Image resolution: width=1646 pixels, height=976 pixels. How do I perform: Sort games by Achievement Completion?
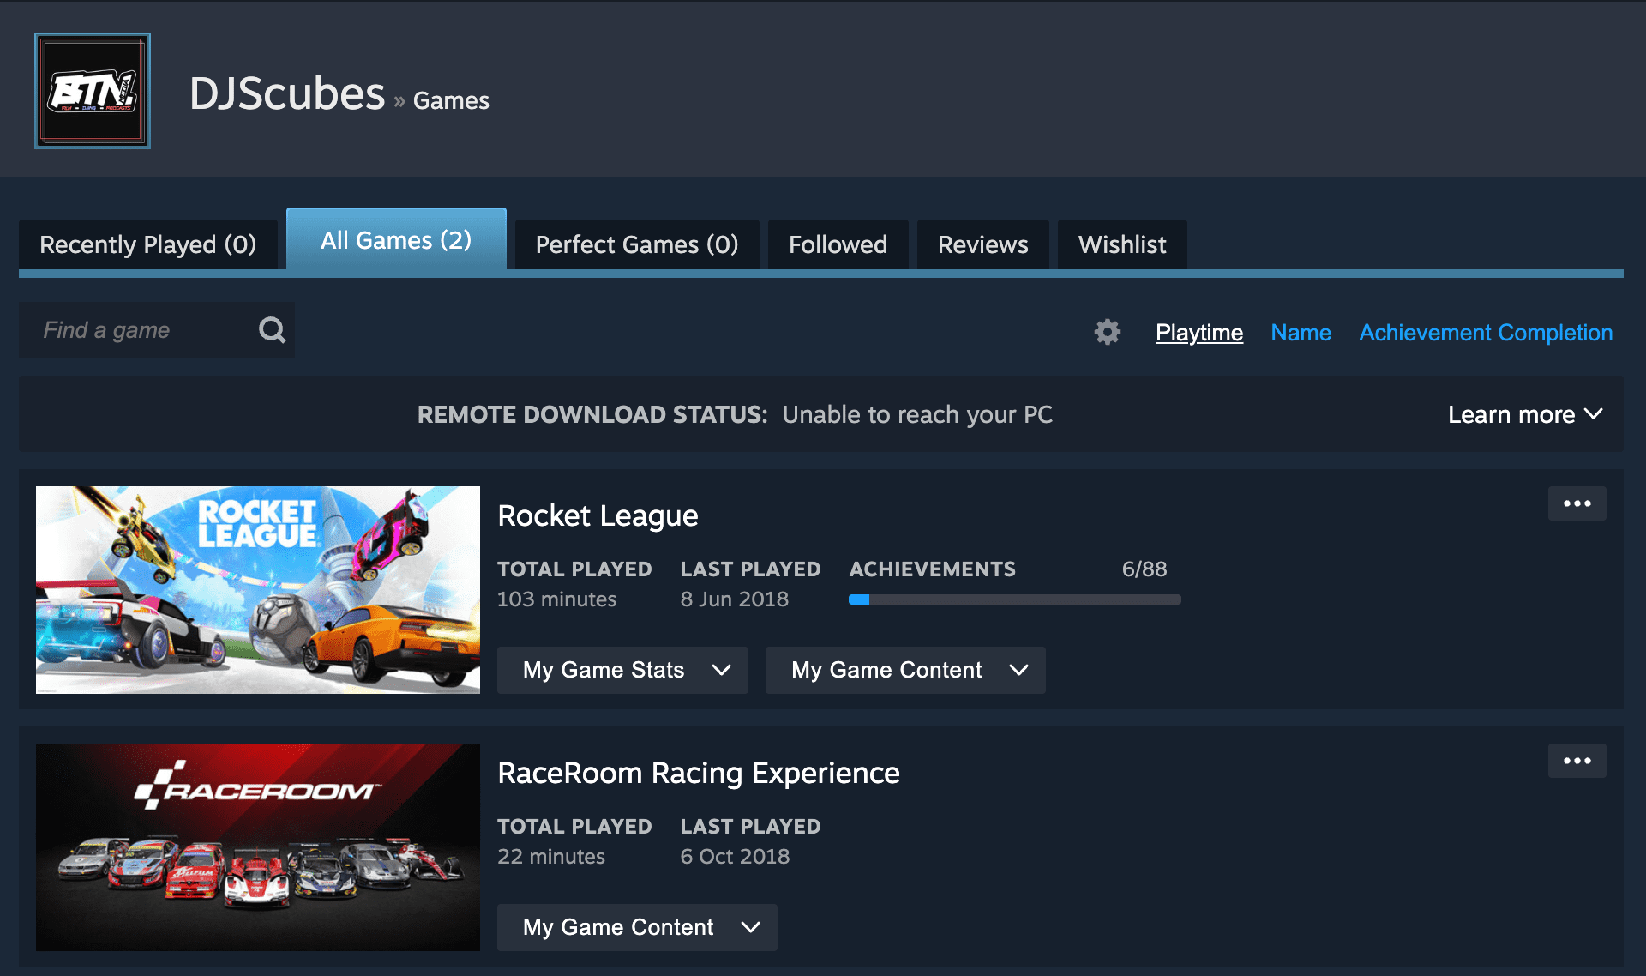[x=1485, y=333]
